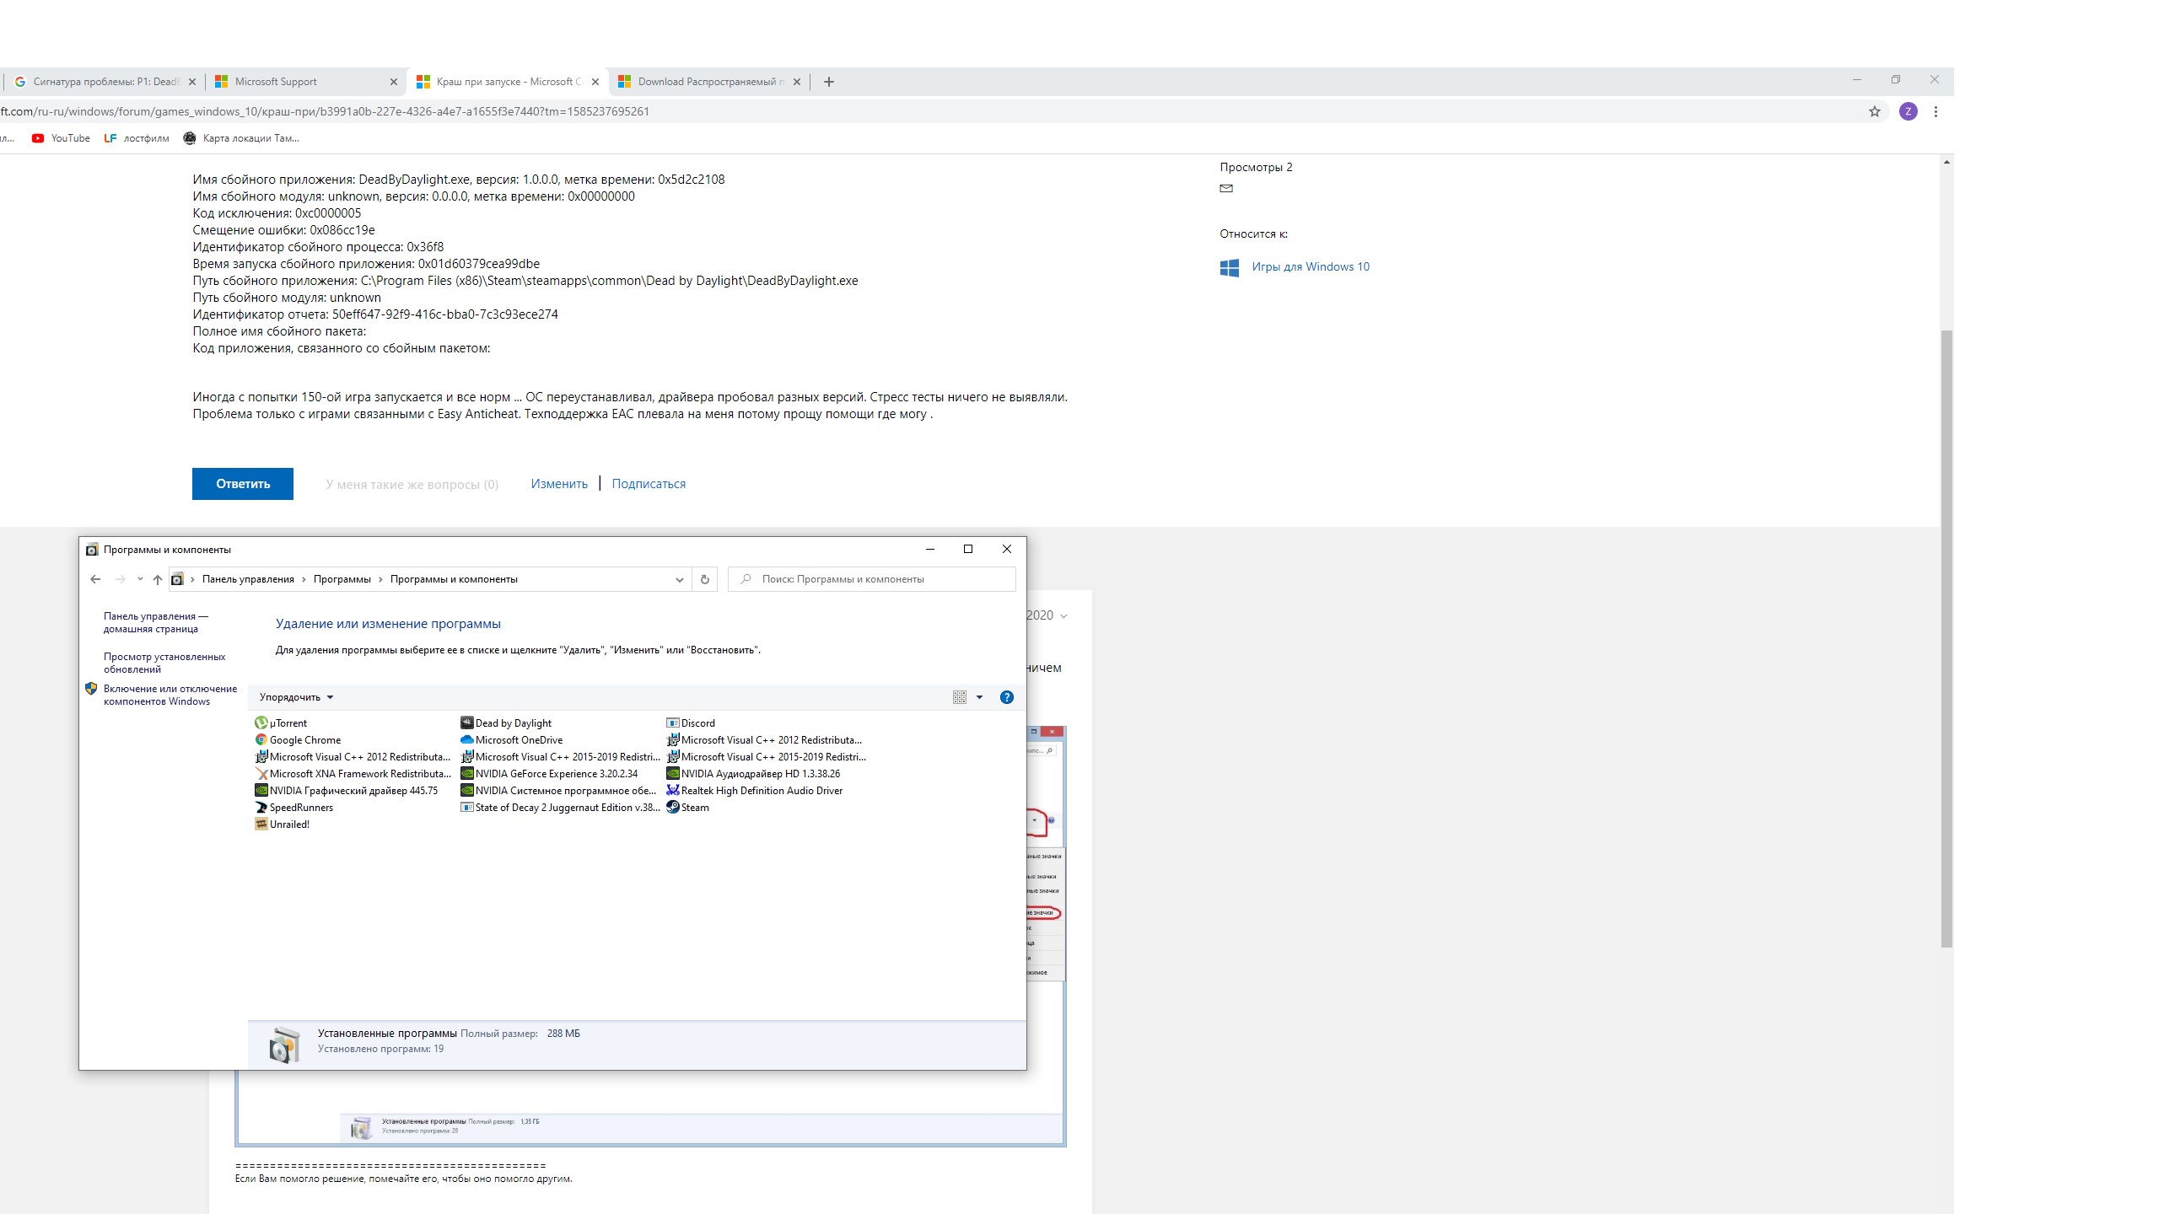Click the Подписаться link
Screen dimensions: 2159x1214
coord(649,484)
